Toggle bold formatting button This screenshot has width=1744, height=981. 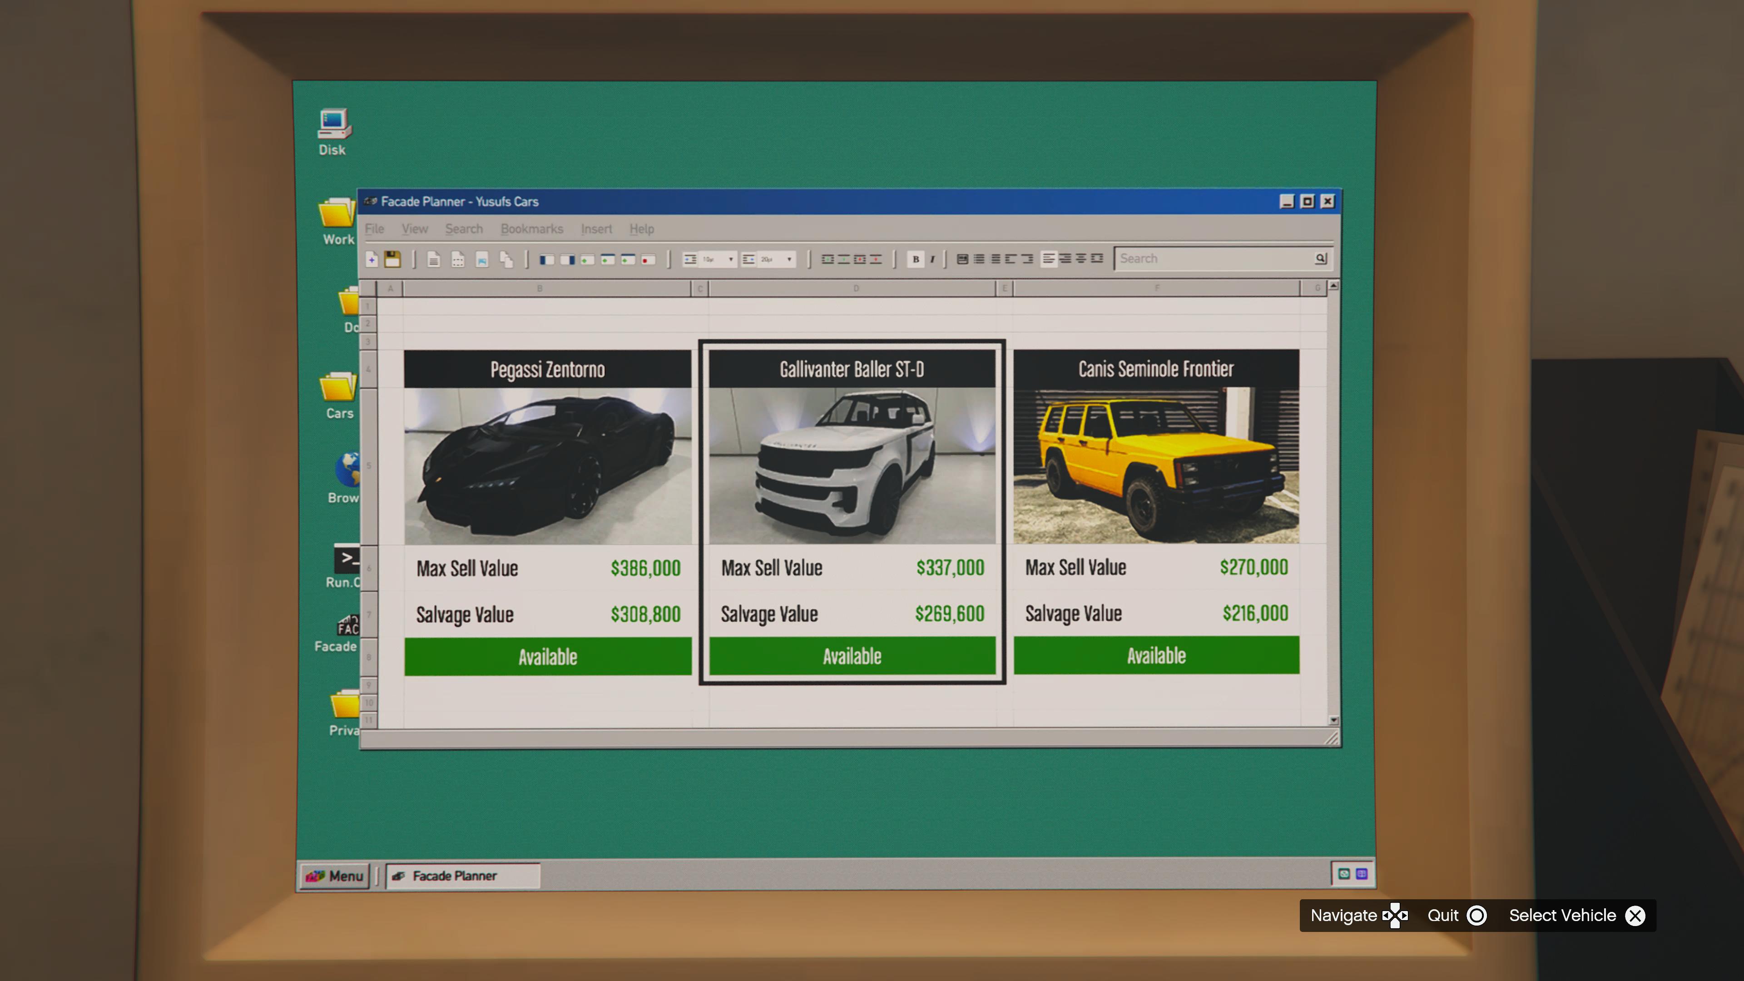click(915, 258)
